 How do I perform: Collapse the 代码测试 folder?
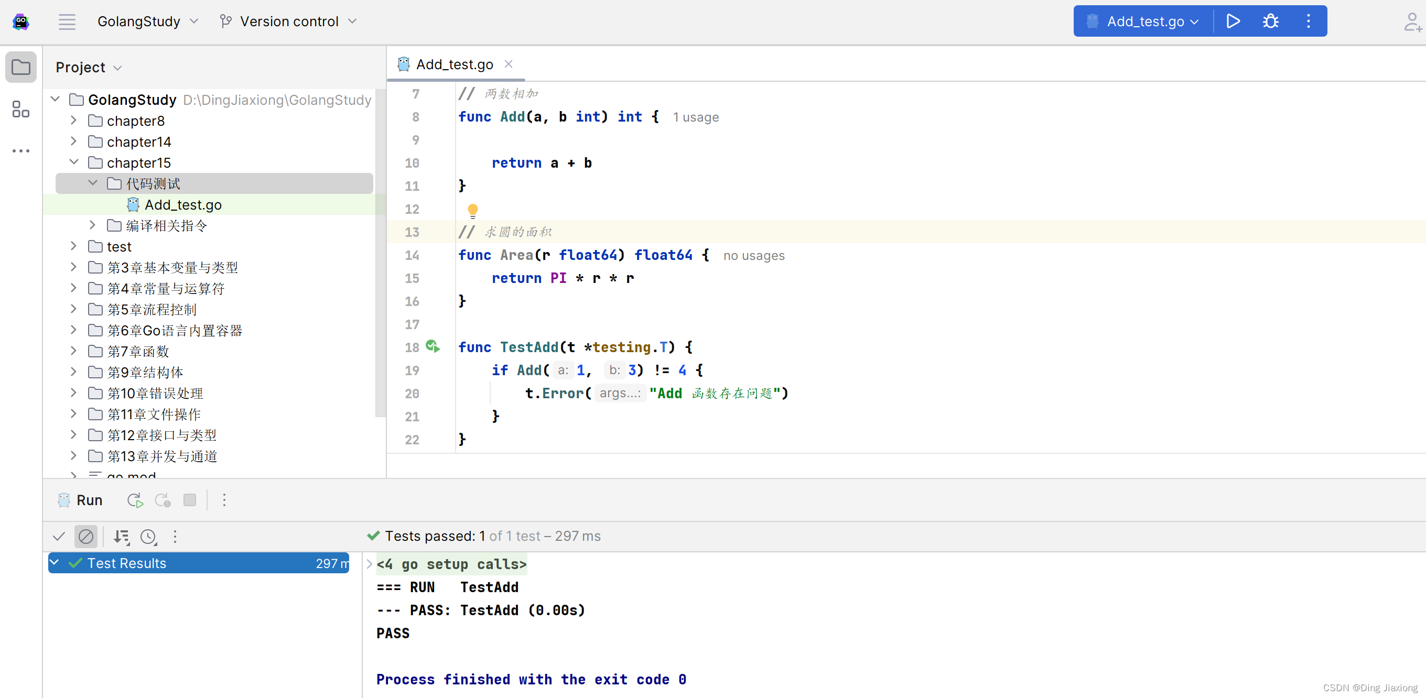[92, 183]
